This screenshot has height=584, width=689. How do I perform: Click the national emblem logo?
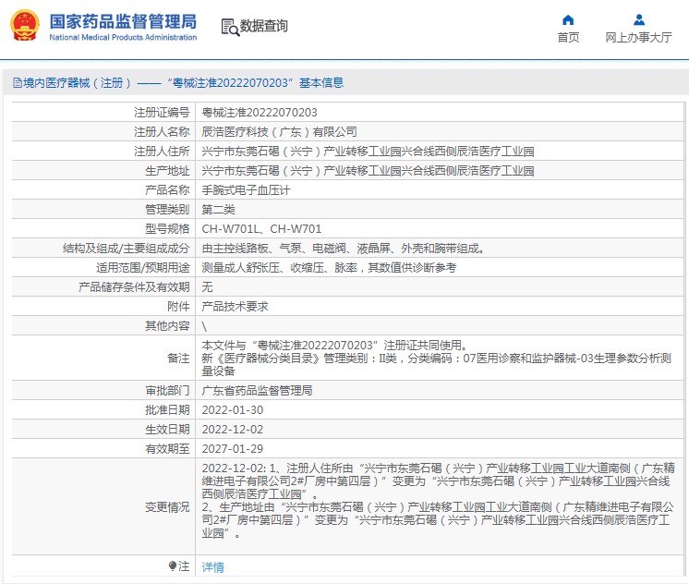(x=25, y=26)
